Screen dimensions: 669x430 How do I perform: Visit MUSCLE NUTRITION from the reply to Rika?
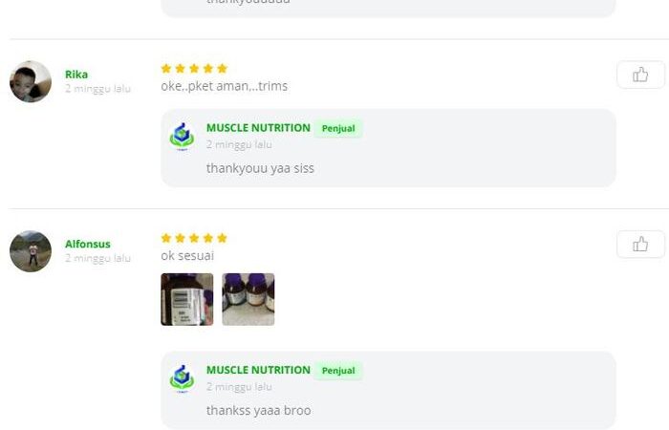coord(258,128)
